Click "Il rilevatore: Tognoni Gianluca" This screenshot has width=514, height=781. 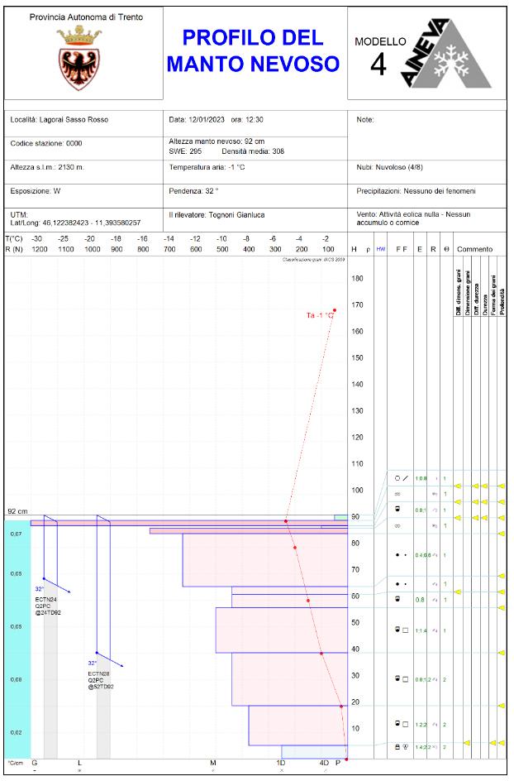click(x=217, y=215)
